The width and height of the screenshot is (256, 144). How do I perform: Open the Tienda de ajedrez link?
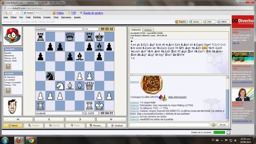tap(93, 13)
